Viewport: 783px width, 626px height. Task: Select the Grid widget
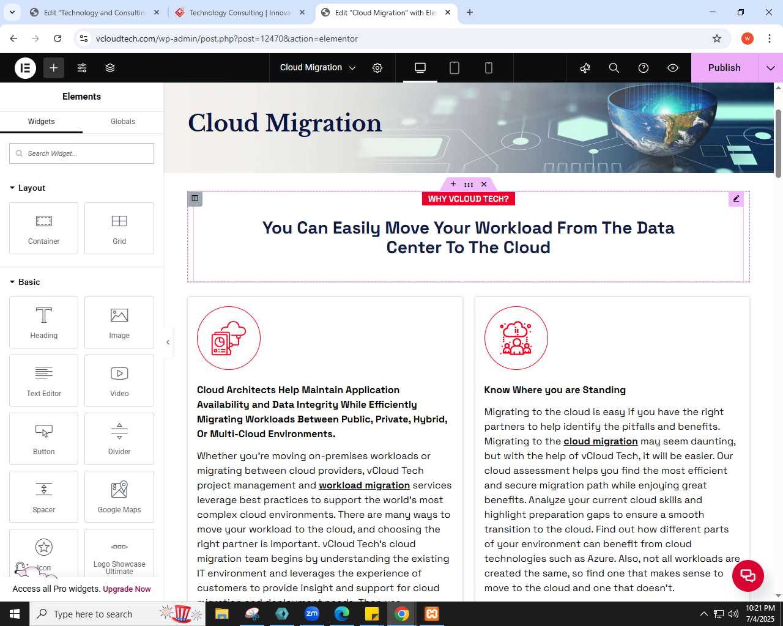[119, 228]
